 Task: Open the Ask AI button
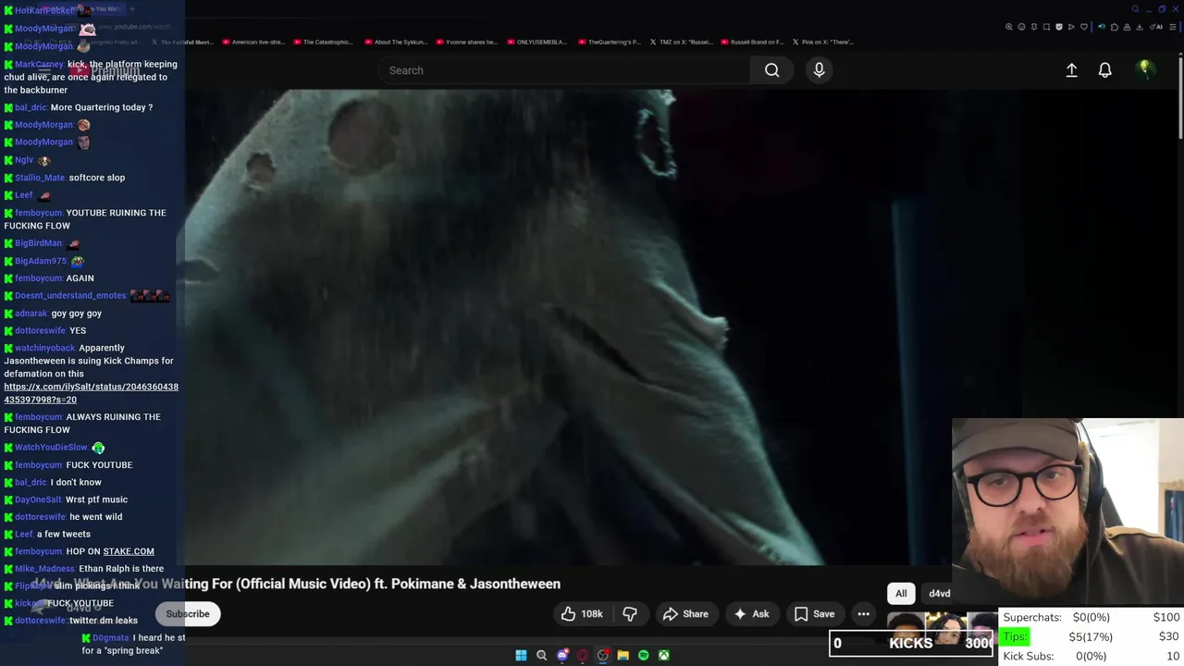(x=751, y=614)
